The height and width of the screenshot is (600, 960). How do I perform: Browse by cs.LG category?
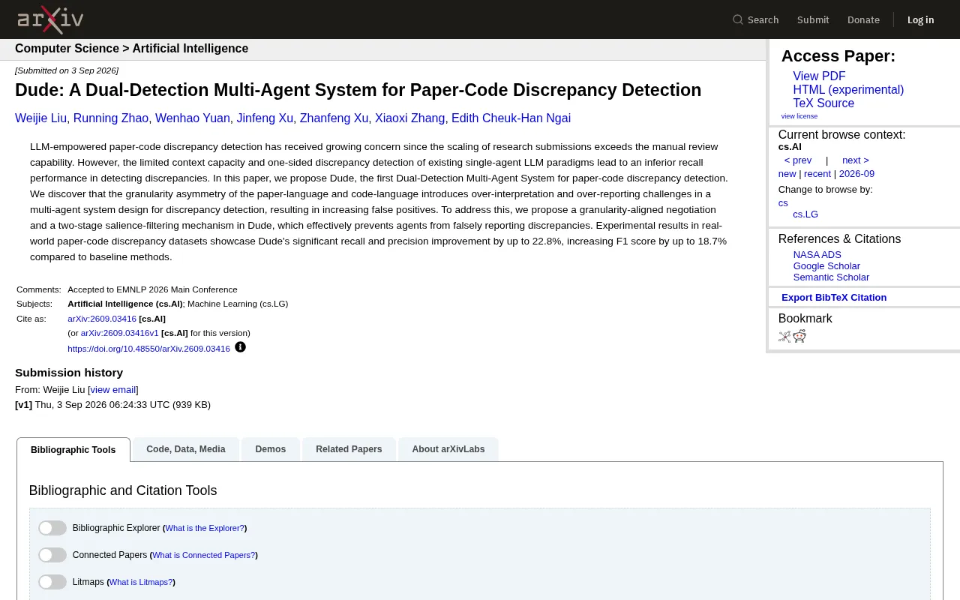tap(805, 214)
